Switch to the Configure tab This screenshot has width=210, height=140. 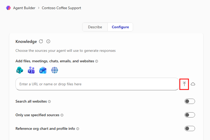pos(120,27)
